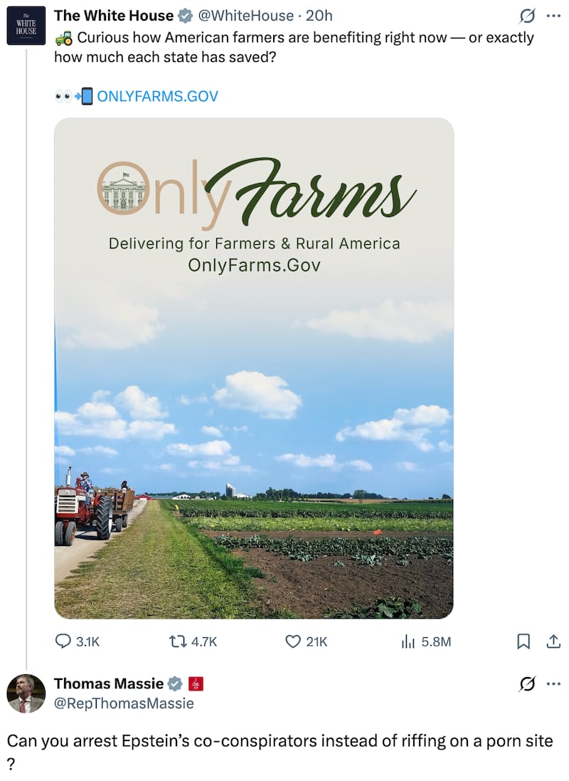Image resolution: width=569 pixels, height=781 pixels.
Task: Open the ONLYFARMS.GOV link
Action: click(x=157, y=96)
